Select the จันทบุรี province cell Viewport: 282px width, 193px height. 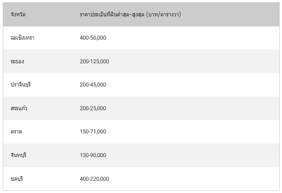[19, 155]
